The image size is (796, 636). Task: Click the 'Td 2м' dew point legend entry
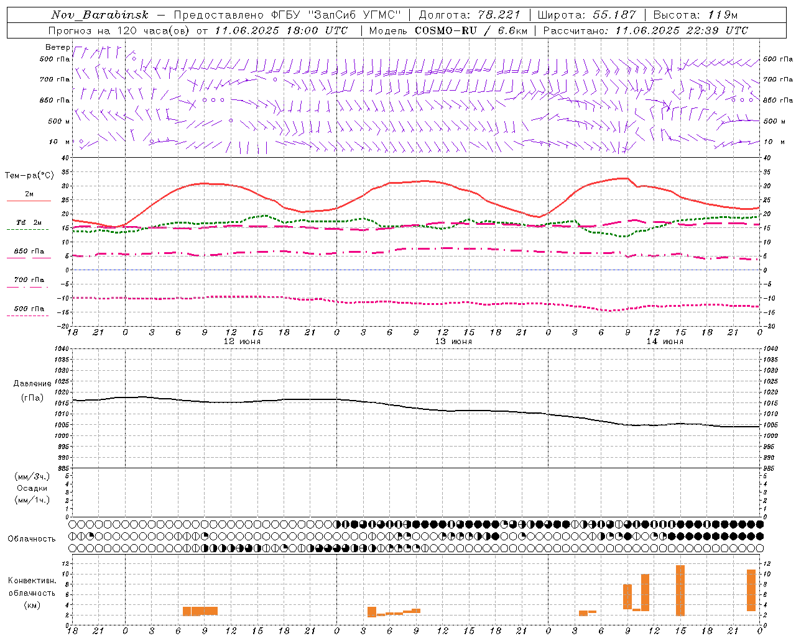[x=29, y=222]
